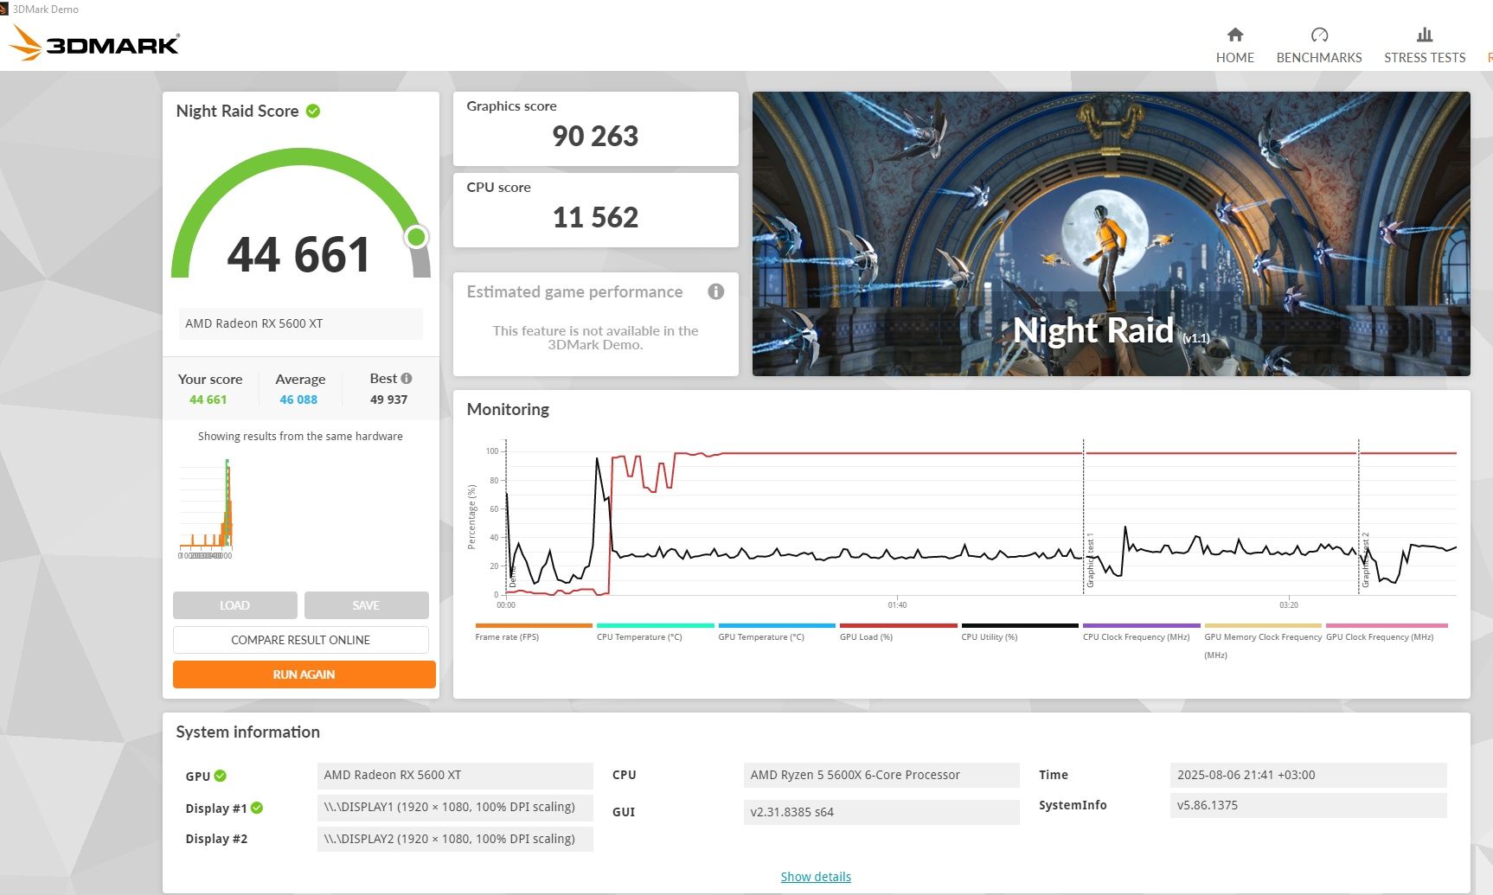Click the SAVE button
The width and height of the screenshot is (1493, 895).
[x=366, y=605]
